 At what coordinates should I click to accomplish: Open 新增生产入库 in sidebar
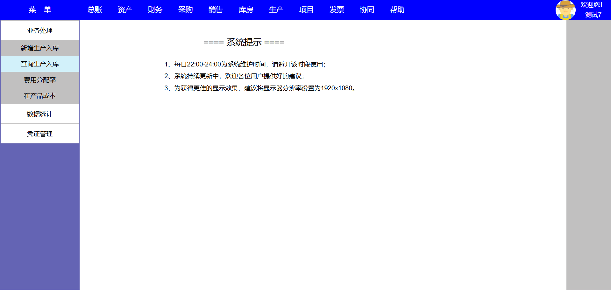(x=40, y=48)
